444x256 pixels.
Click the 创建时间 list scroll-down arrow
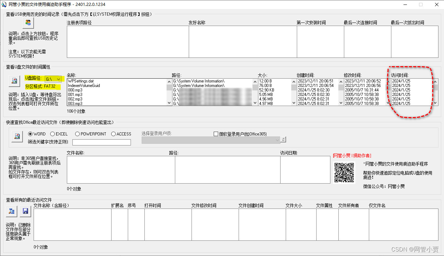pos(341,103)
